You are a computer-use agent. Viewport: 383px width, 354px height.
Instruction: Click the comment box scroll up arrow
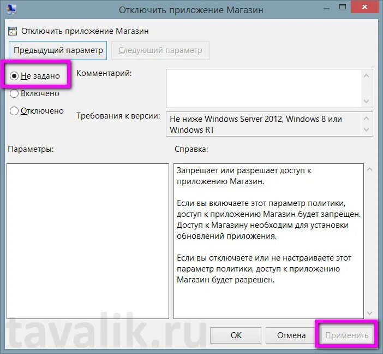click(366, 76)
